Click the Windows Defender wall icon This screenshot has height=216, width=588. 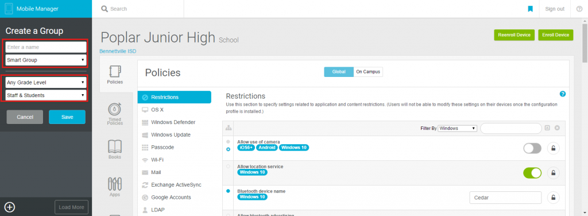click(145, 122)
